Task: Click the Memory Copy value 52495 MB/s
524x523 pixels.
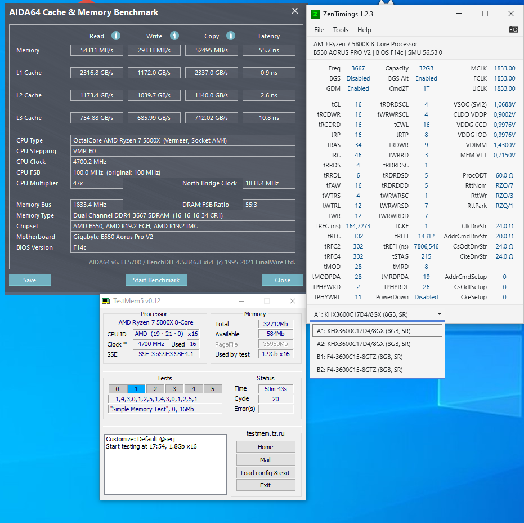Action: pos(212,50)
